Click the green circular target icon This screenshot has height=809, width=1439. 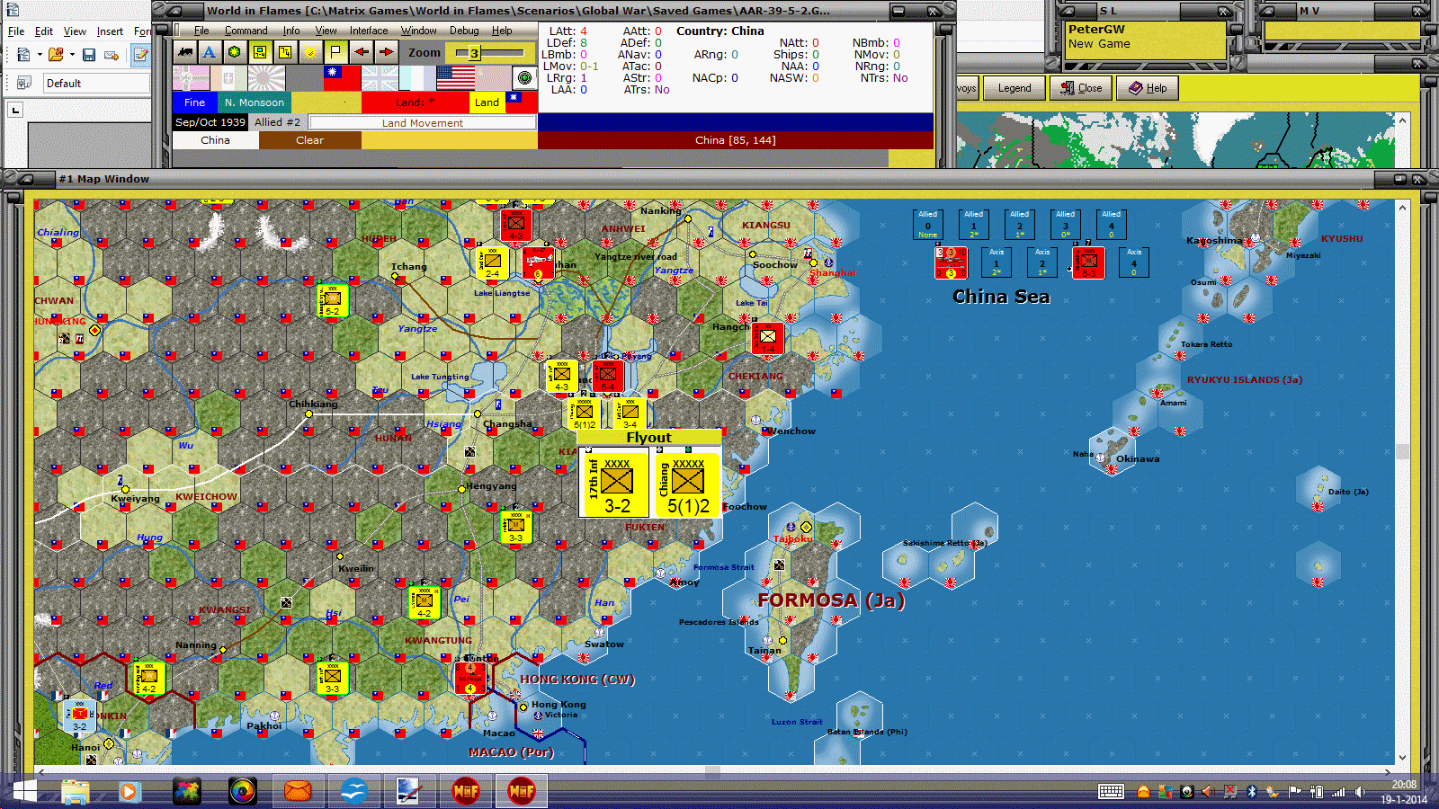524,78
